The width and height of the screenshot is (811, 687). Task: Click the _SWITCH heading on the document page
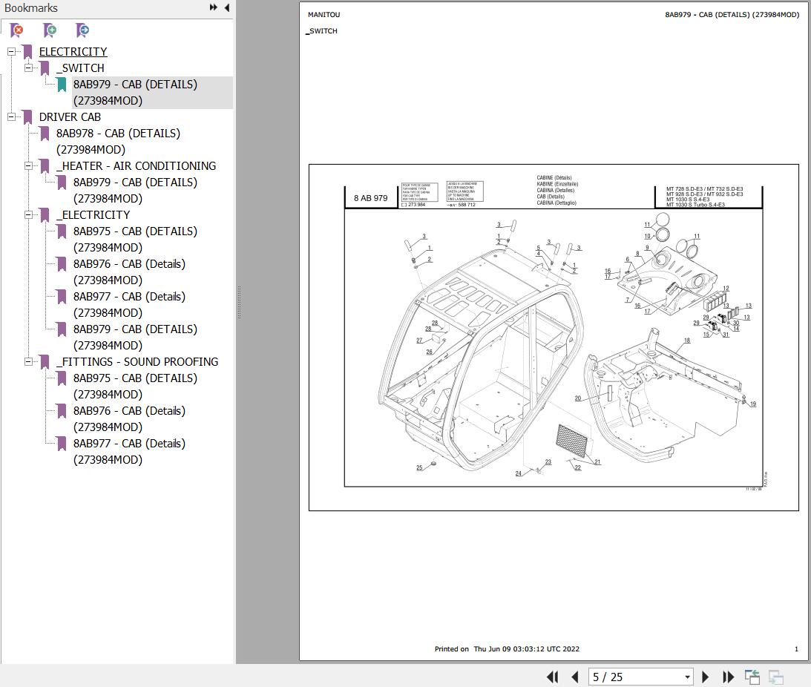pyautogui.click(x=321, y=31)
